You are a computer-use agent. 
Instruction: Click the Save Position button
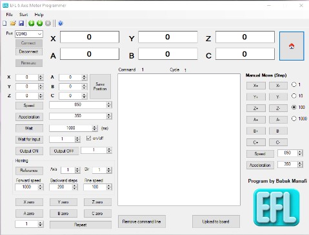coord(100,86)
